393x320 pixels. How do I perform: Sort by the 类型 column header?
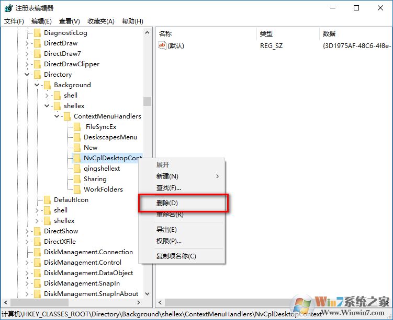point(288,34)
